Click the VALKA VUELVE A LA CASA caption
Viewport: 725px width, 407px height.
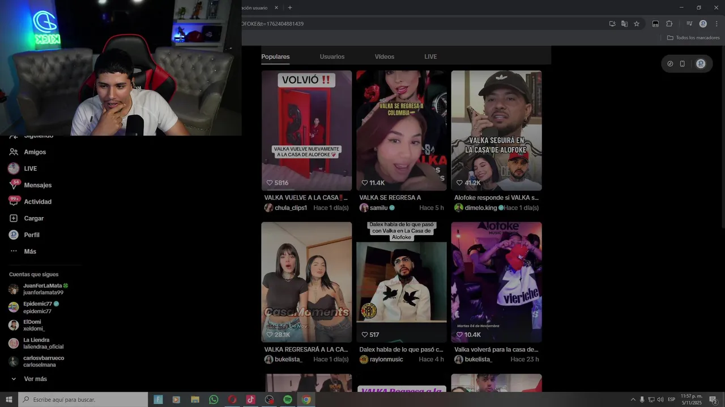point(306,198)
